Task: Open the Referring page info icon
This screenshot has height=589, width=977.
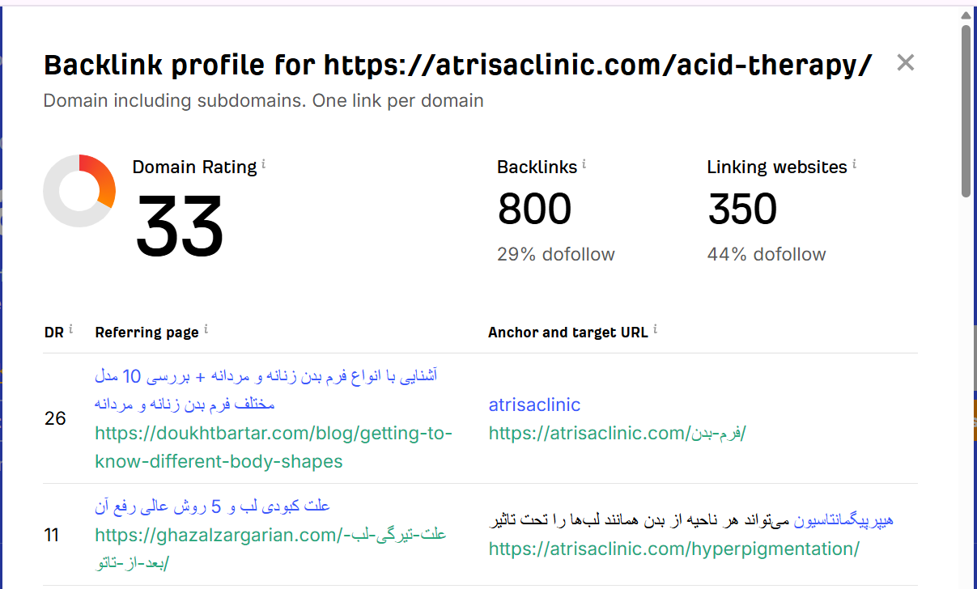Action: [206, 329]
